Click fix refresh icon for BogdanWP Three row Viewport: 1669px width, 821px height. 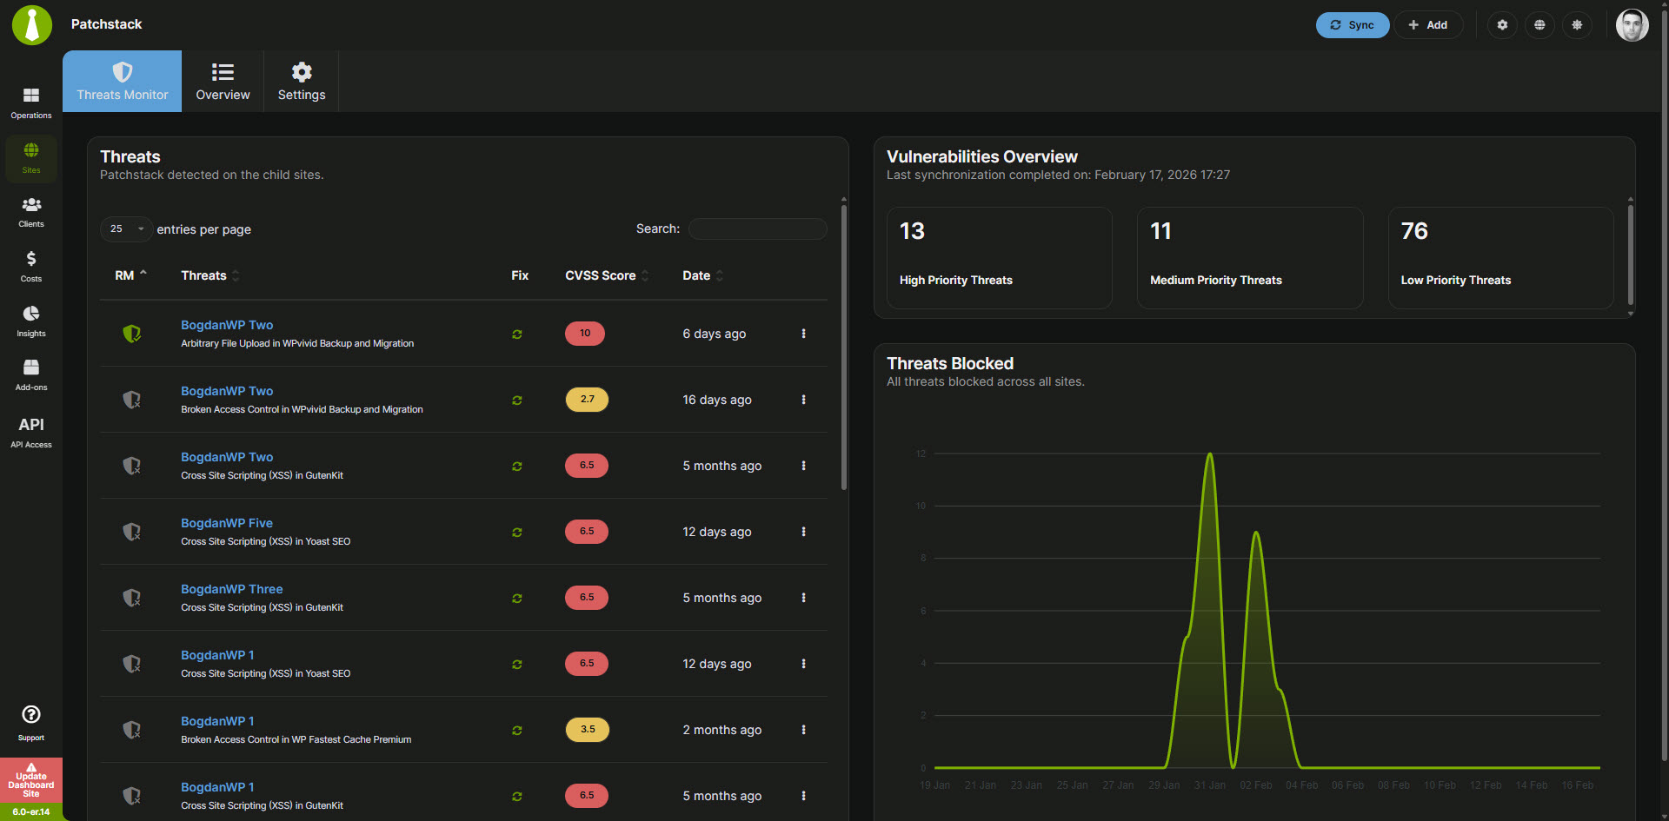coord(517,599)
